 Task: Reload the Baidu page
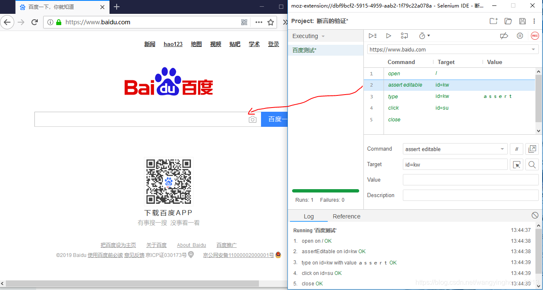(x=35, y=22)
